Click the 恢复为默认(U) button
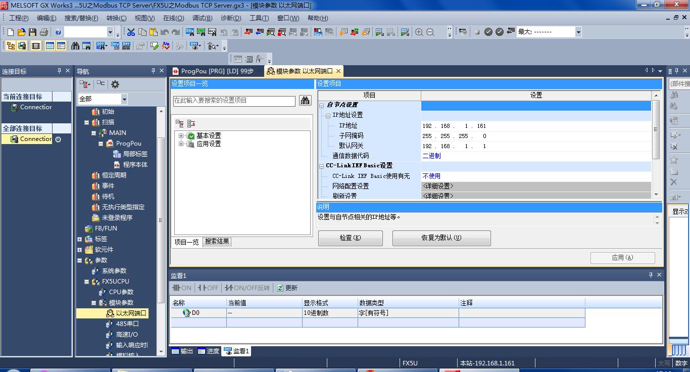690x372 pixels. (441, 238)
